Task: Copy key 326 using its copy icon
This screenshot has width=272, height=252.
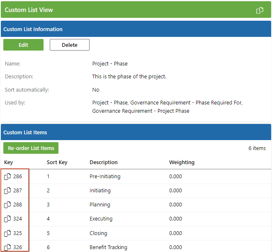Action: point(7,247)
